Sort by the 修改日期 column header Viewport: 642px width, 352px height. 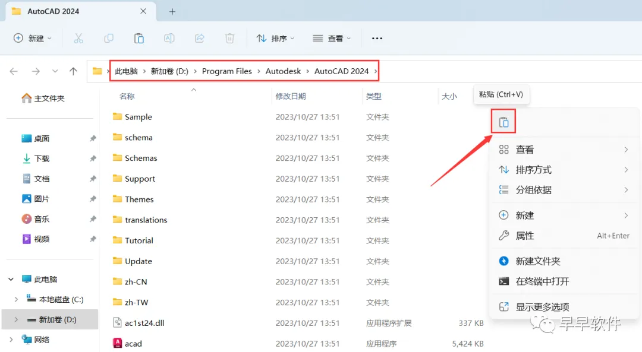(x=291, y=97)
